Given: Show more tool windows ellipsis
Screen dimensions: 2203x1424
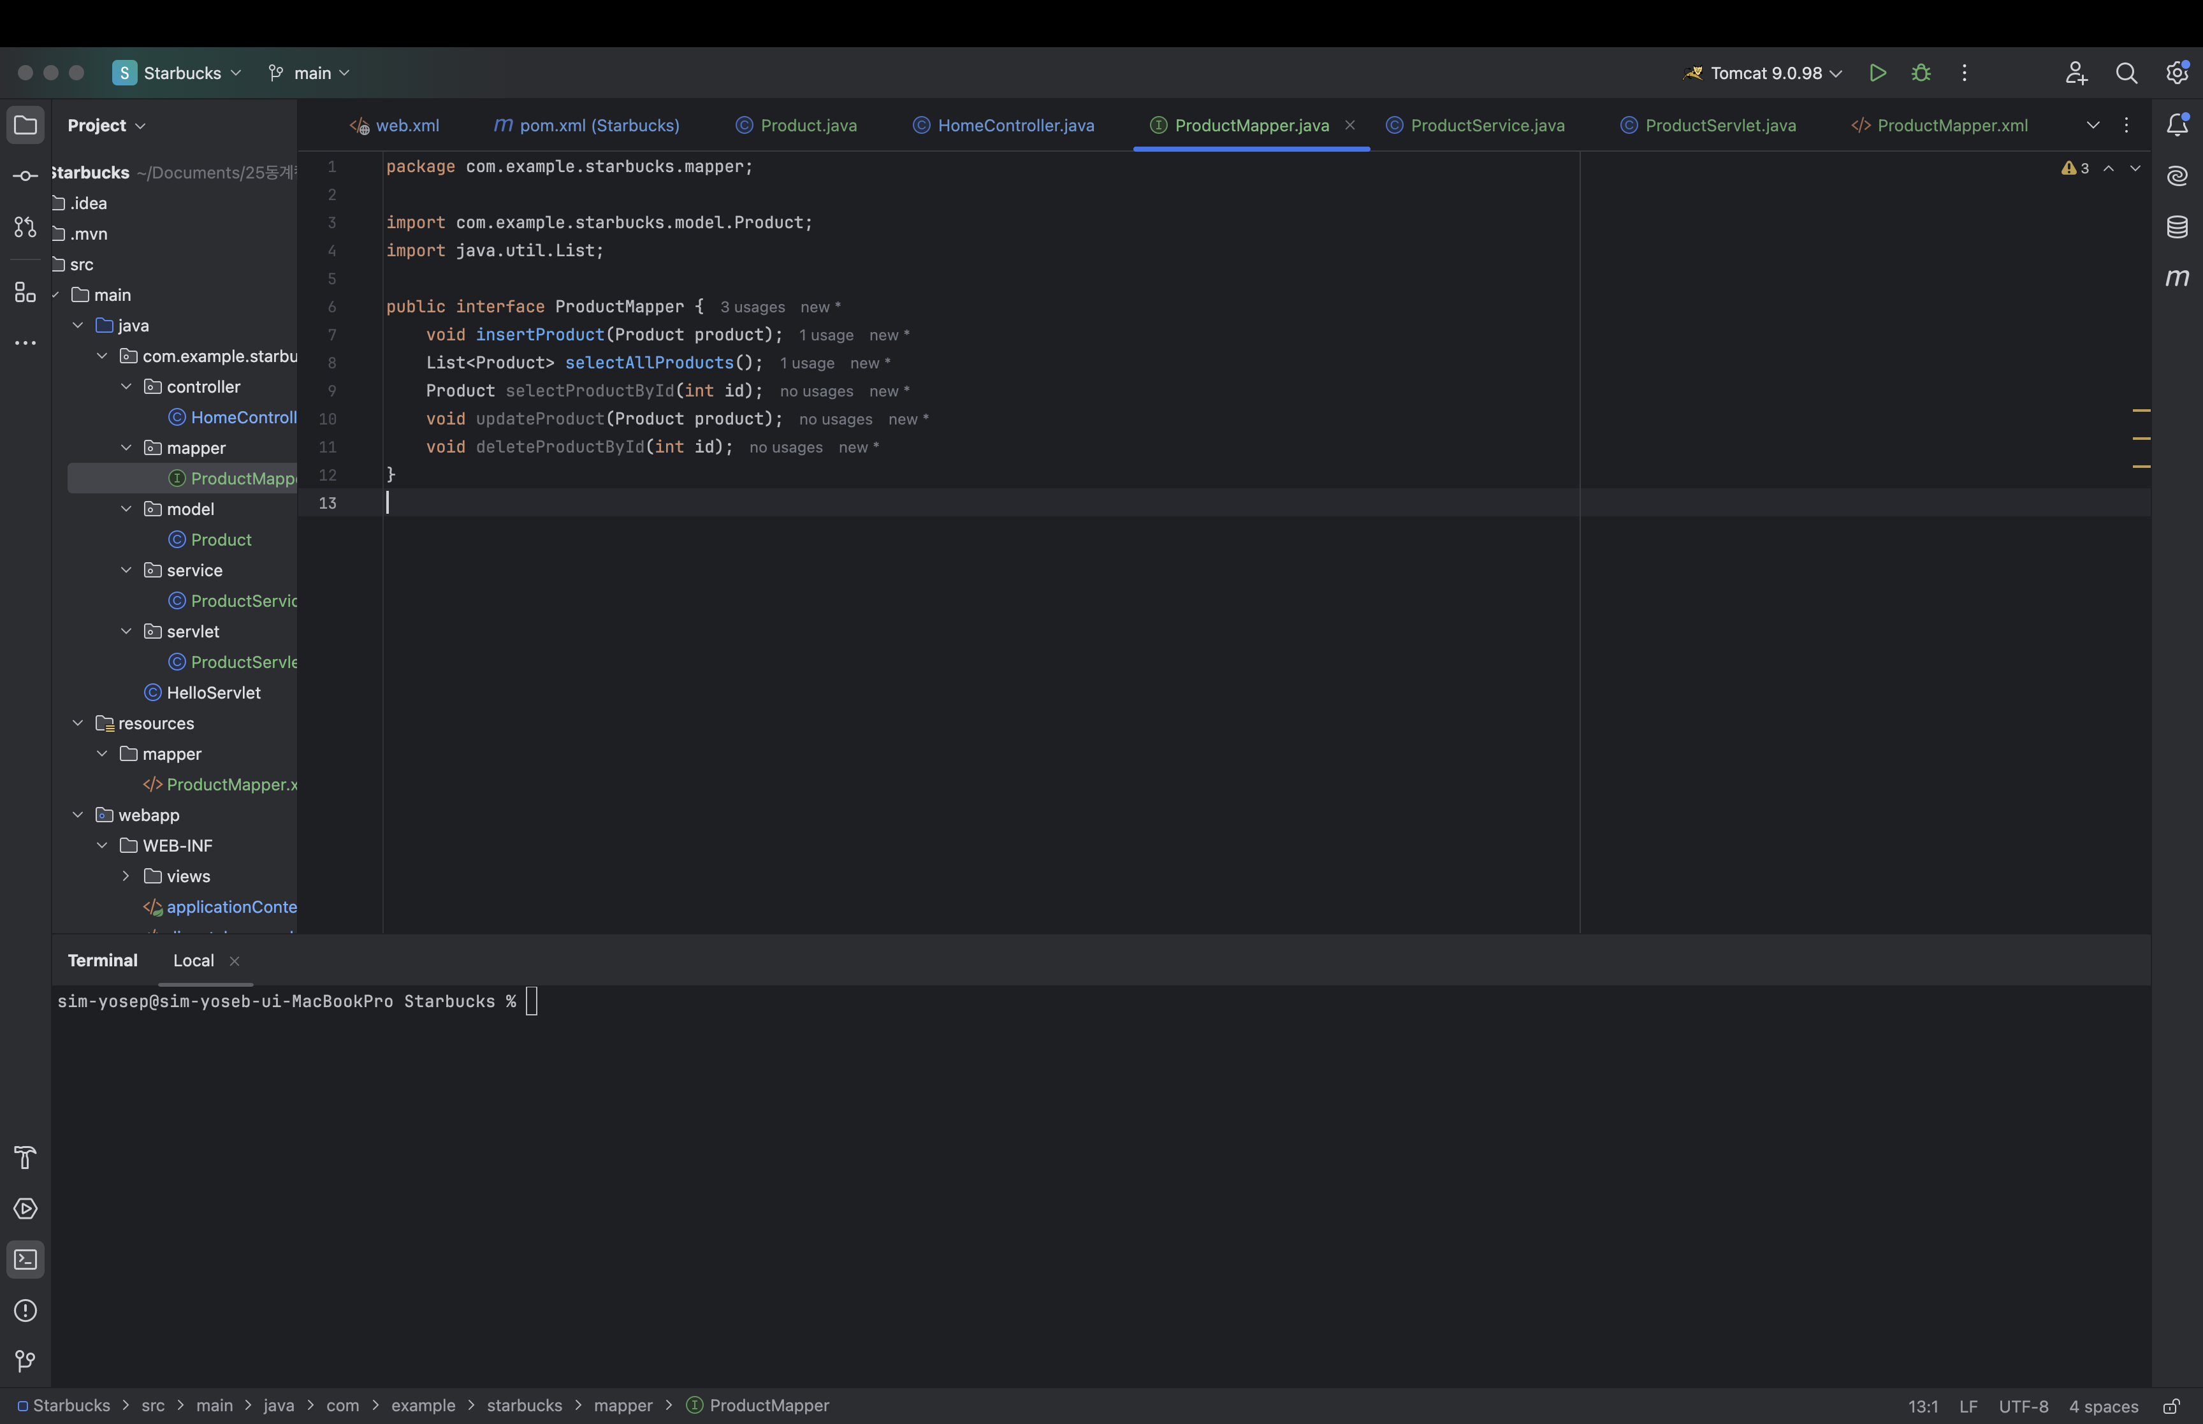Looking at the screenshot, I should point(25,343).
